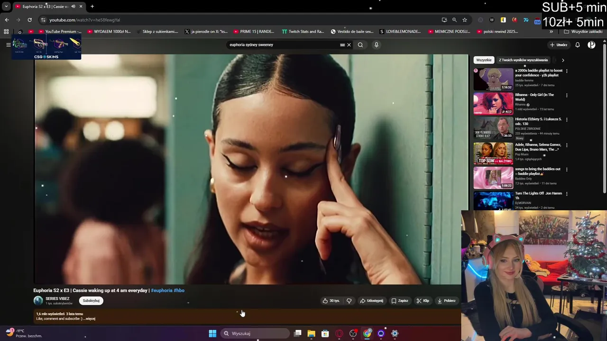Open the #hbo hashtag link
This screenshot has width=607, height=341.
pos(179,290)
